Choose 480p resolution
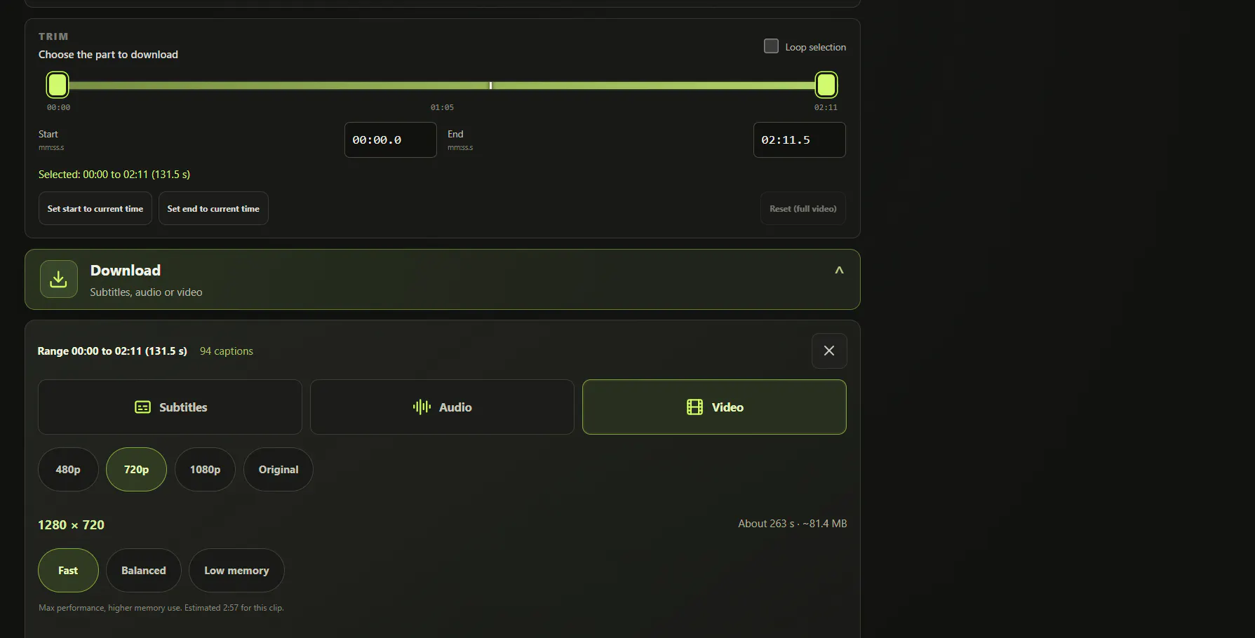1255x638 pixels. click(68, 470)
